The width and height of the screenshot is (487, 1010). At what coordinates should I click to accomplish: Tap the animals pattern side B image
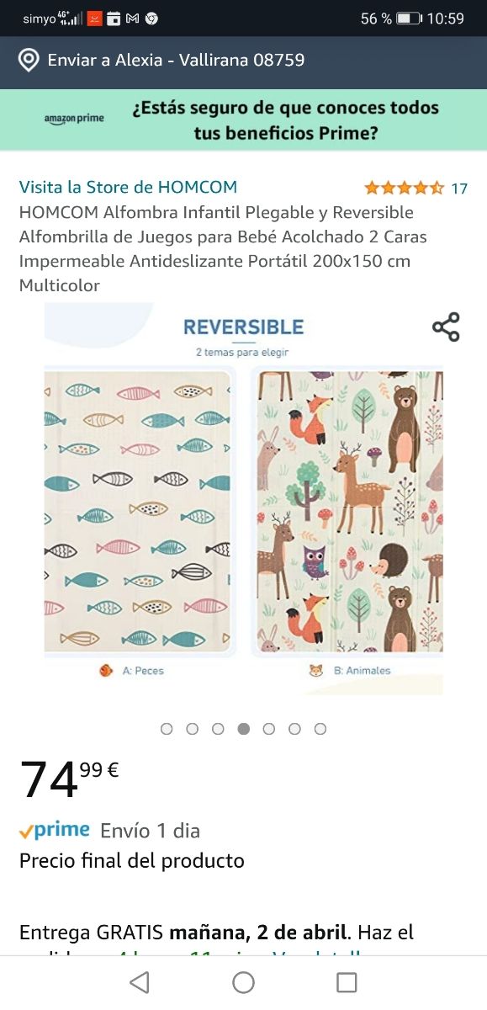click(350, 512)
